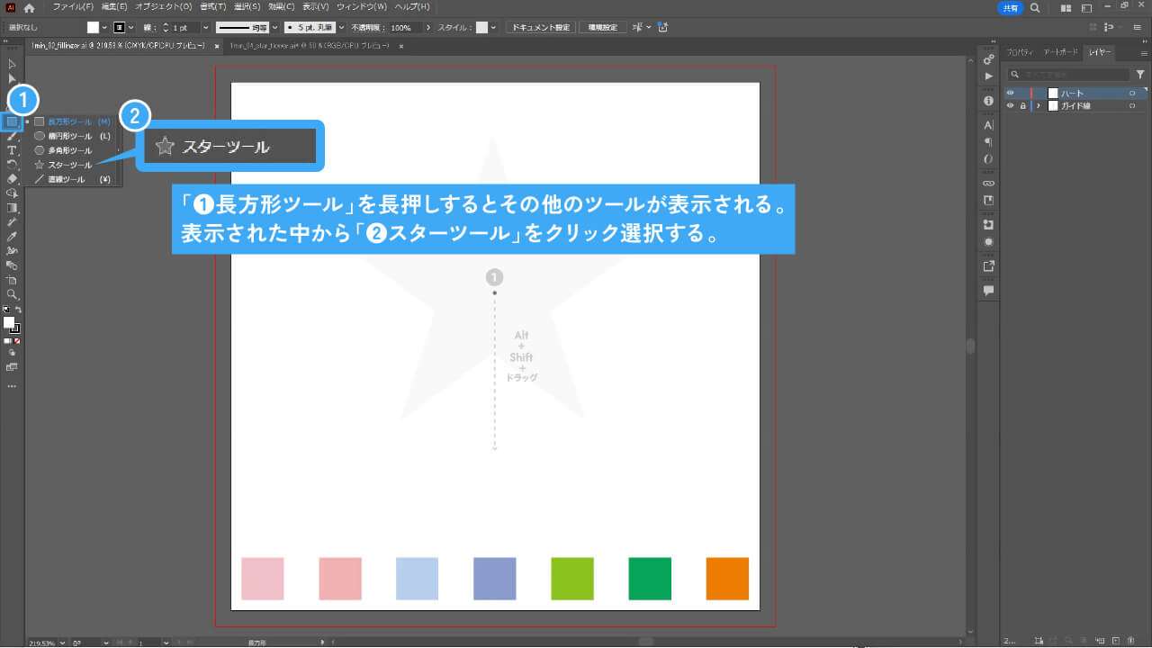Switch to the プロパティ panel tab

coord(1020,52)
